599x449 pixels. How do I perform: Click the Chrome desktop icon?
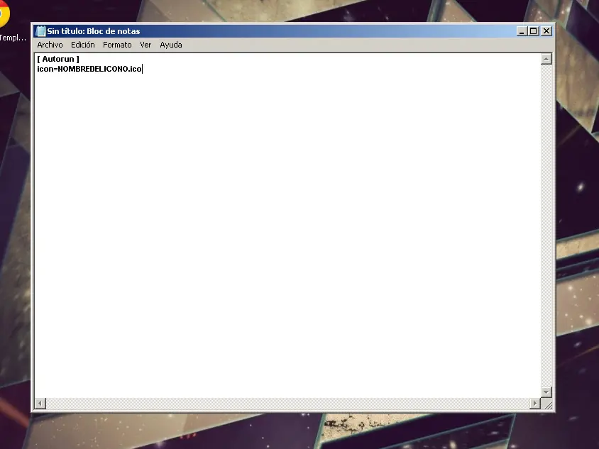pos(4,16)
